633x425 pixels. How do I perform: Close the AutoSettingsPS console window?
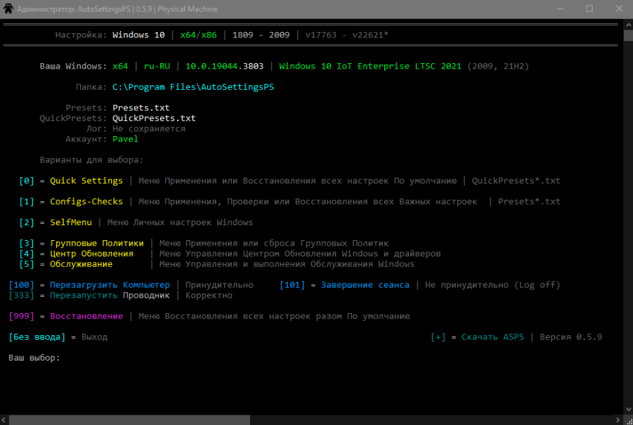[619, 9]
